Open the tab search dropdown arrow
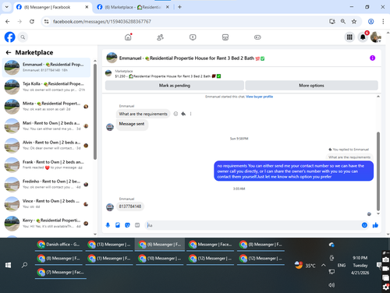This screenshot has height=293, width=390. point(7,7)
